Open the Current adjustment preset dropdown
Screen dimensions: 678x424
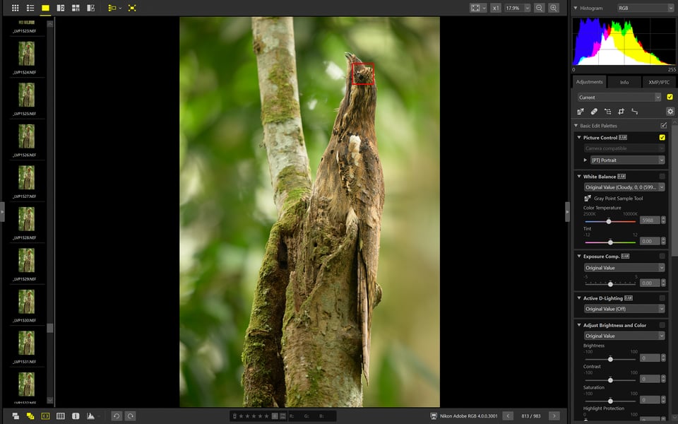pyautogui.click(x=619, y=98)
